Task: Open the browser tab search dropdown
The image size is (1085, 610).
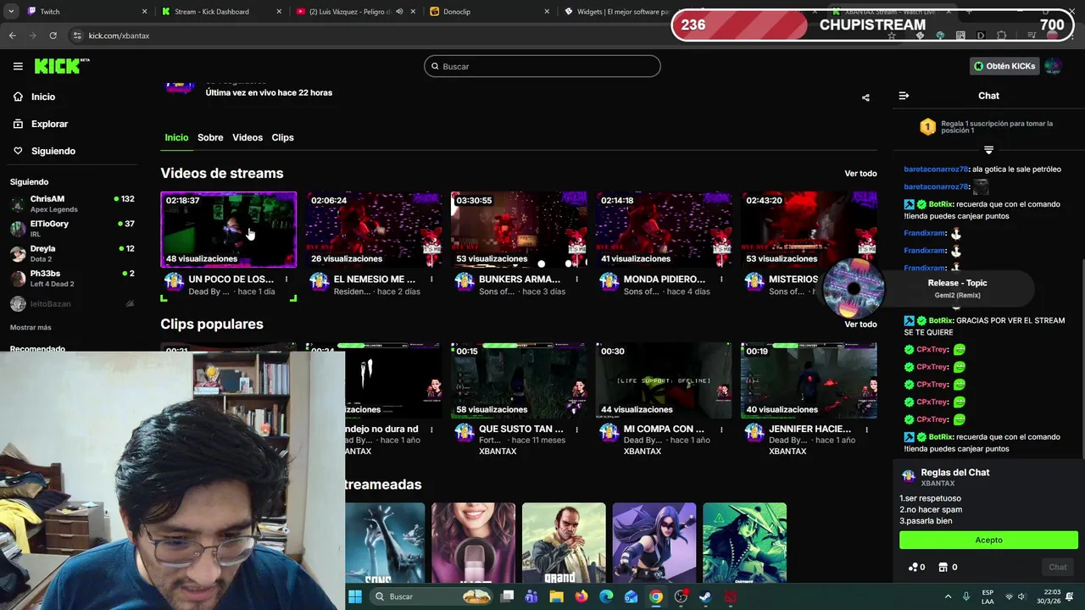Action: coord(10,12)
